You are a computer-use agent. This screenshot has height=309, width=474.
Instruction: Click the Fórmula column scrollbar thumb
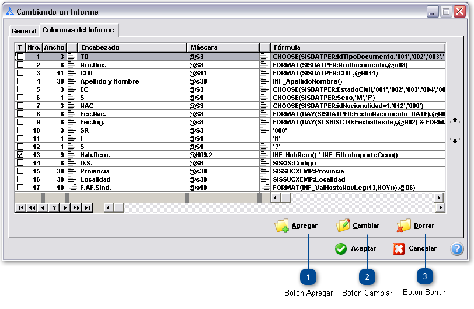(285, 198)
